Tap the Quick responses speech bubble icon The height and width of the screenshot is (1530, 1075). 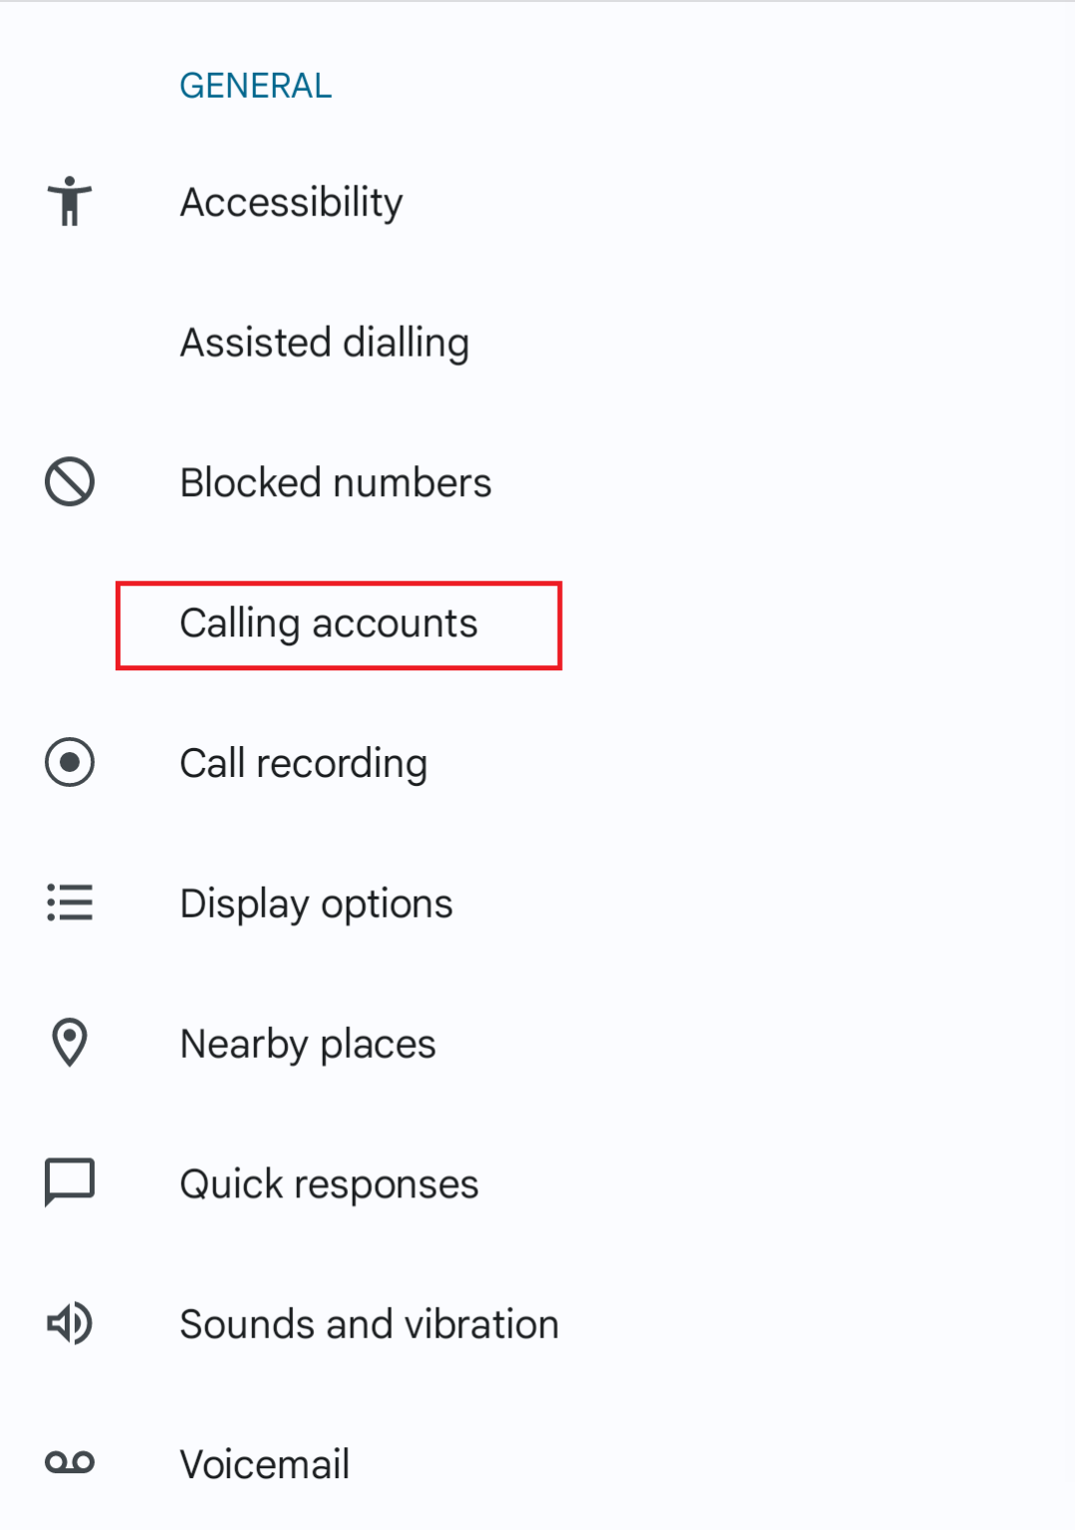(x=69, y=1183)
